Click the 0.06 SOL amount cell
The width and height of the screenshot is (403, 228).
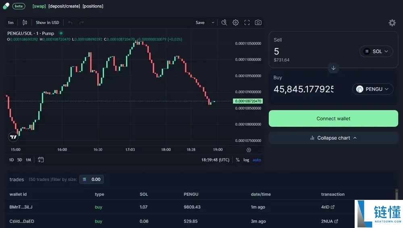pyautogui.click(x=144, y=221)
